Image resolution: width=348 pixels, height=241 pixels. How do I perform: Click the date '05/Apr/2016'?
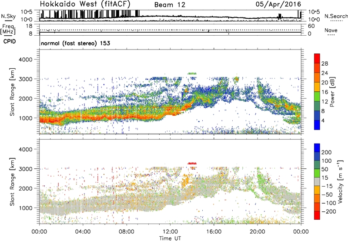[x=278, y=4]
